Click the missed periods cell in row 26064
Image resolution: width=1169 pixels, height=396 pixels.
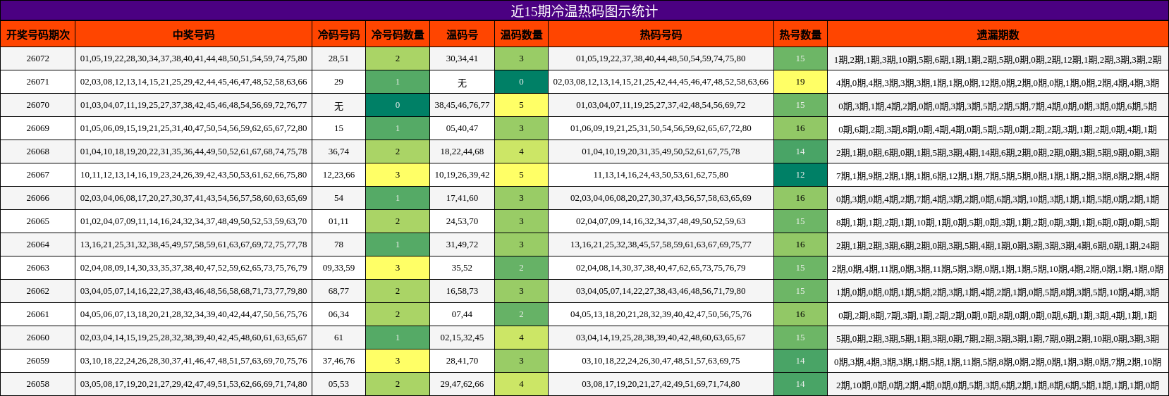point(998,245)
